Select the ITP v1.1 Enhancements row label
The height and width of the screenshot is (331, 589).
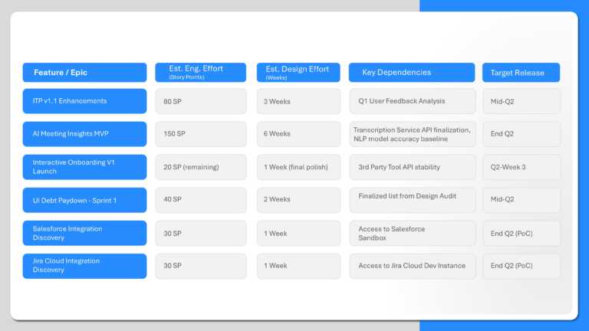[84, 101]
